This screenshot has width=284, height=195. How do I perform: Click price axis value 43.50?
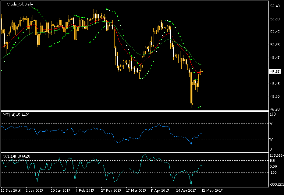275,109
